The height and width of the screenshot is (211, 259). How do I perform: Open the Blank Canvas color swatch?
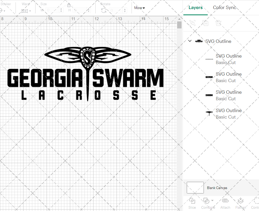[195, 188]
